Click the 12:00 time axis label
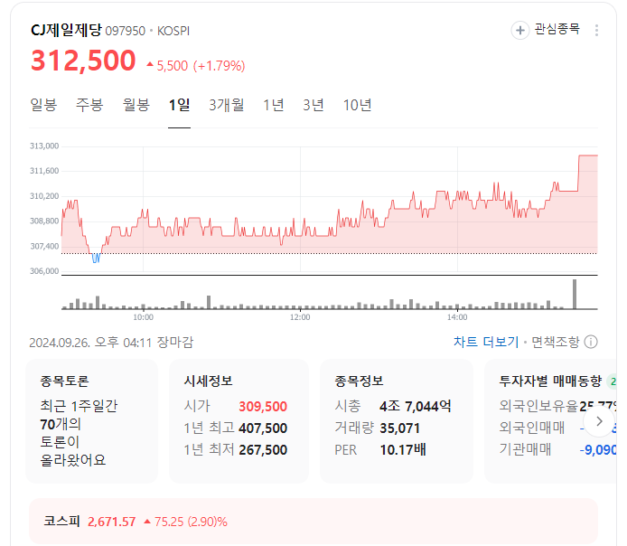Viewport: 627px width, 546px height. tap(300, 317)
